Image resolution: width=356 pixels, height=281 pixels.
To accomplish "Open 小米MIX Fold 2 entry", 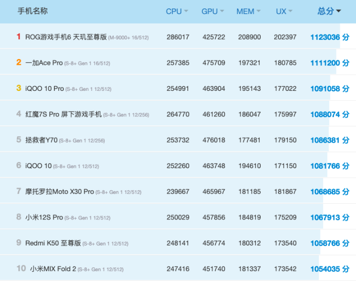I will pos(53,269).
